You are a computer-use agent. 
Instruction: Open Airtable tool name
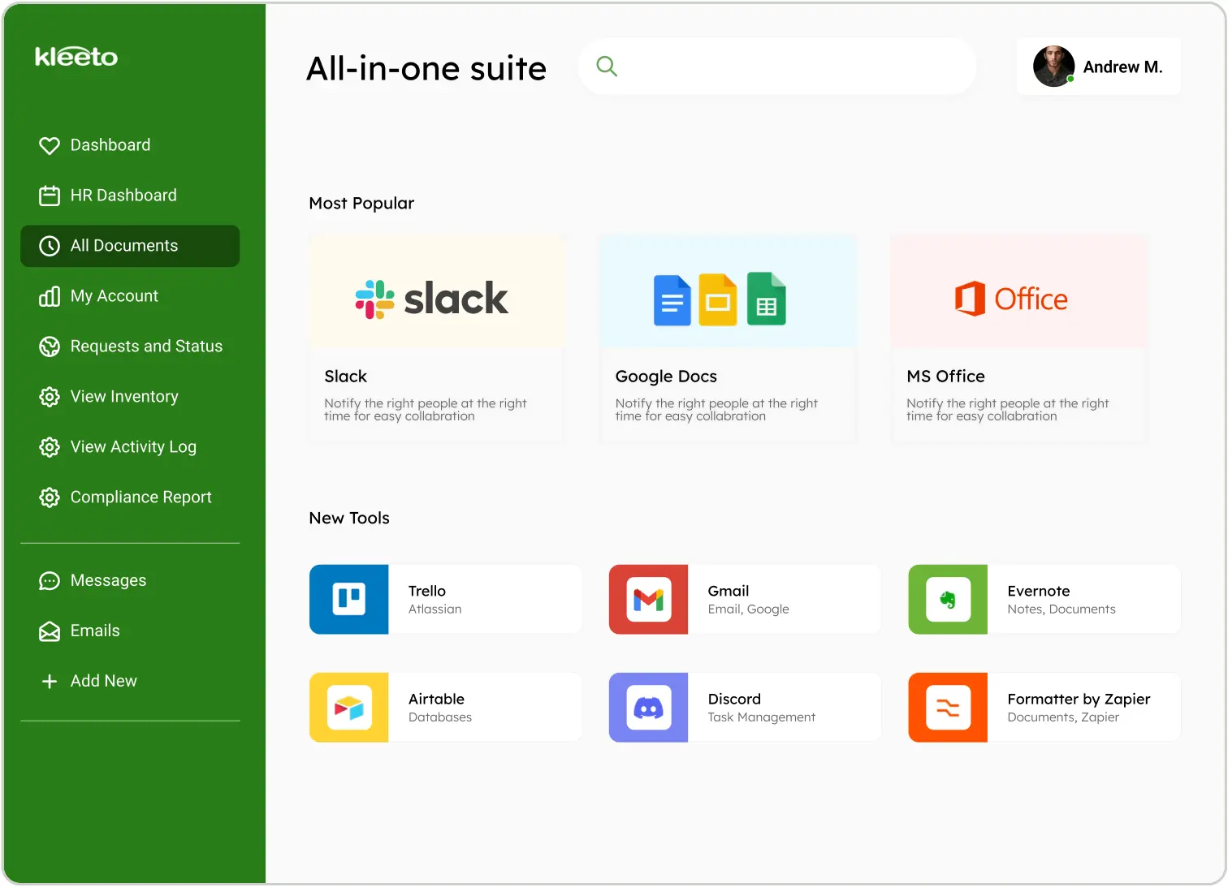436,699
